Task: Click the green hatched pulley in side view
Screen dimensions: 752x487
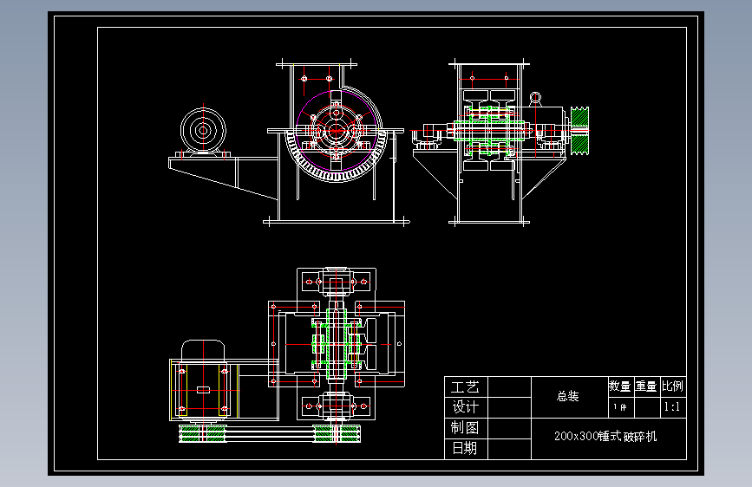Action: (579, 131)
